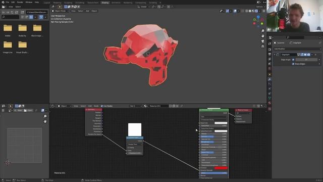Click the file browser path field
323x182 pixels.
point(37,12)
